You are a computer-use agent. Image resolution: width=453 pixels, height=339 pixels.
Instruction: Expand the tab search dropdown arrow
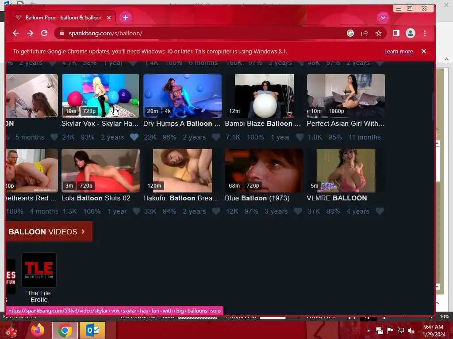pyautogui.click(x=383, y=18)
